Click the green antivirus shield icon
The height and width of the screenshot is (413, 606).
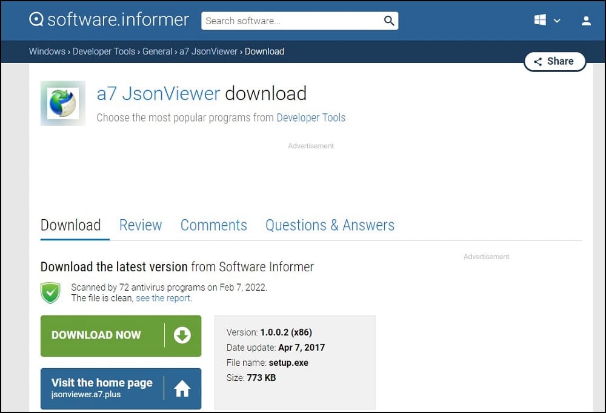point(51,293)
